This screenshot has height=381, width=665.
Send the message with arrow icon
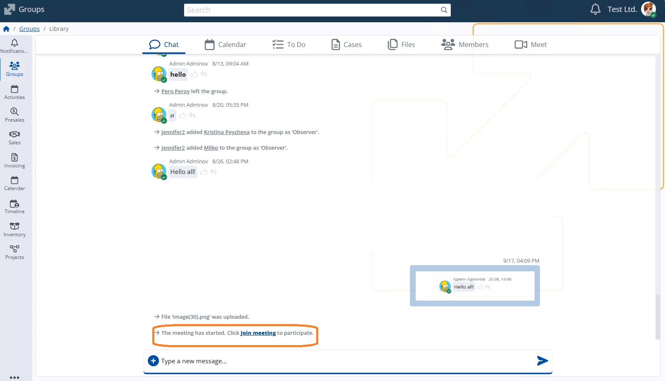[x=542, y=361]
